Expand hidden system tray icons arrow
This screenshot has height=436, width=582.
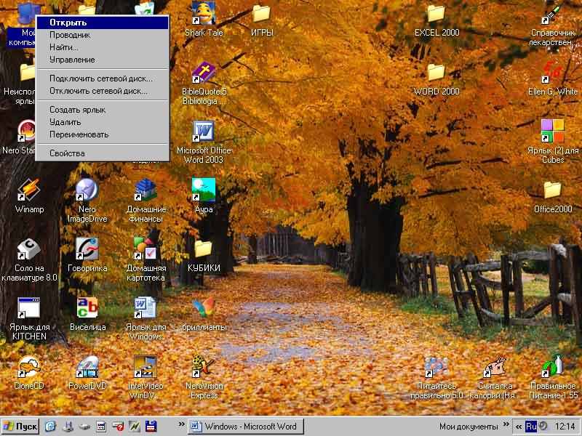click(x=519, y=427)
